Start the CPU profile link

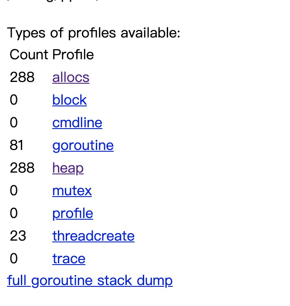tap(72, 214)
